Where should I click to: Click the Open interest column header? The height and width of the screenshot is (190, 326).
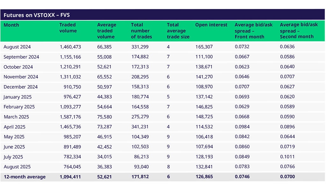click(211, 25)
